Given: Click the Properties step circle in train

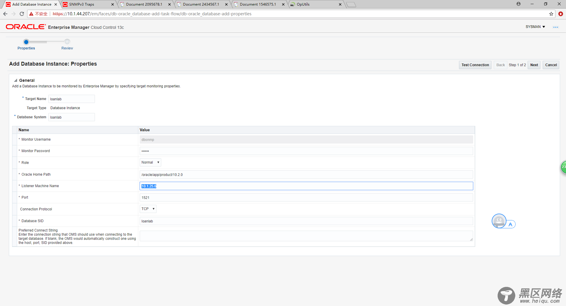Looking at the screenshot, I should [26, 42].
